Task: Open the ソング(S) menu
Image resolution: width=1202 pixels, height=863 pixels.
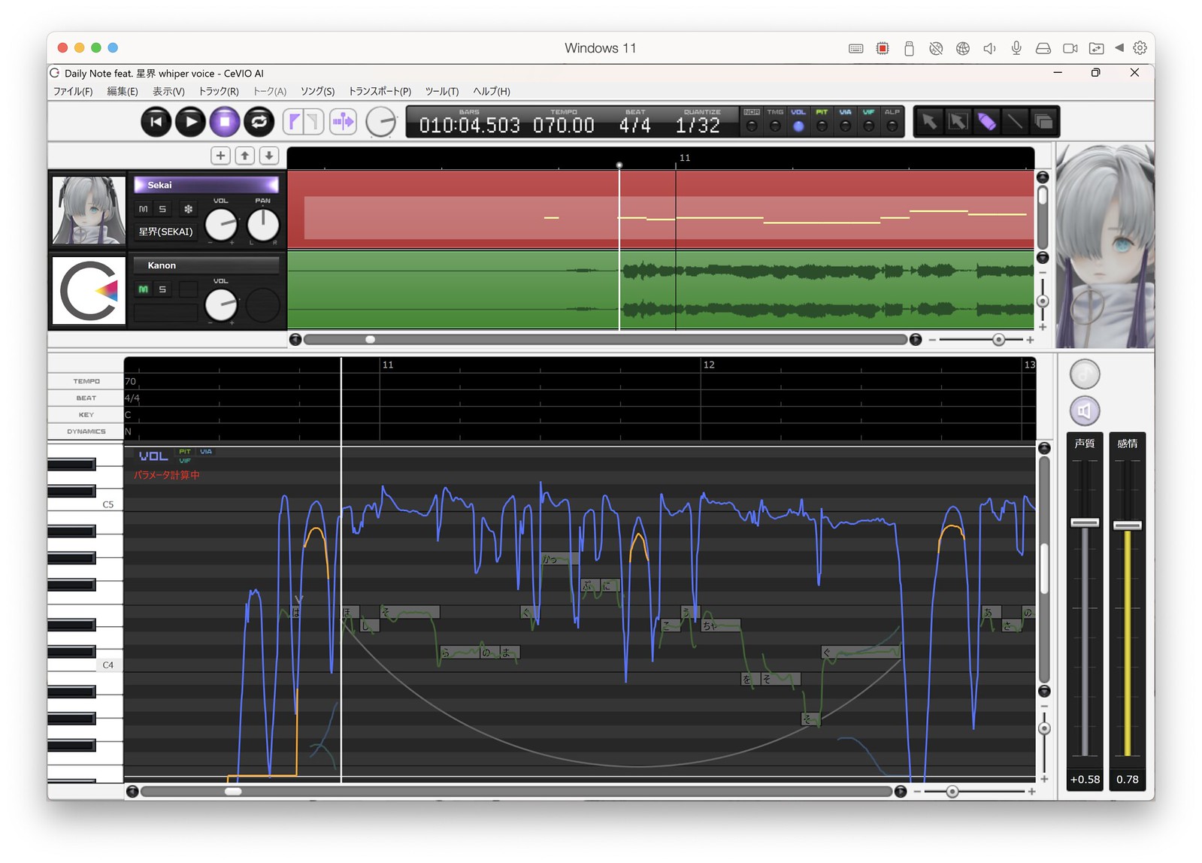Action: [x=318, y=91]
